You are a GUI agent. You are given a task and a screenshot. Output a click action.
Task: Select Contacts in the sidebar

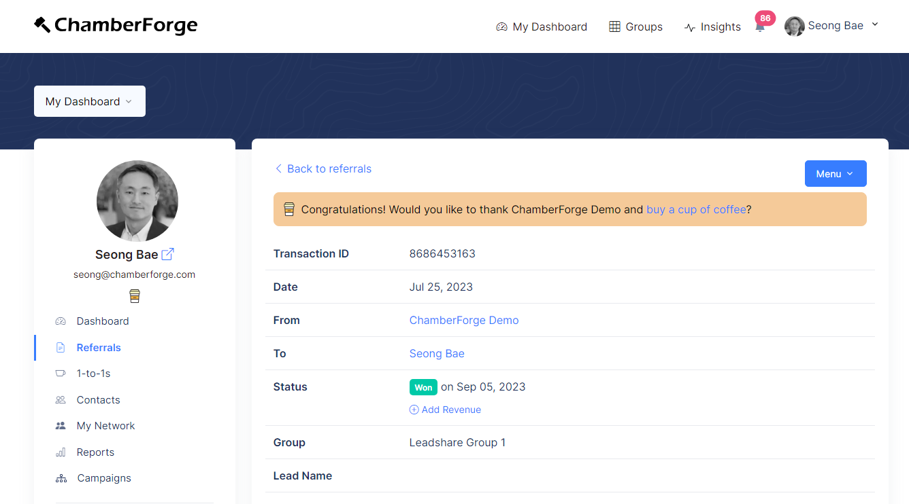coord(98,400)
